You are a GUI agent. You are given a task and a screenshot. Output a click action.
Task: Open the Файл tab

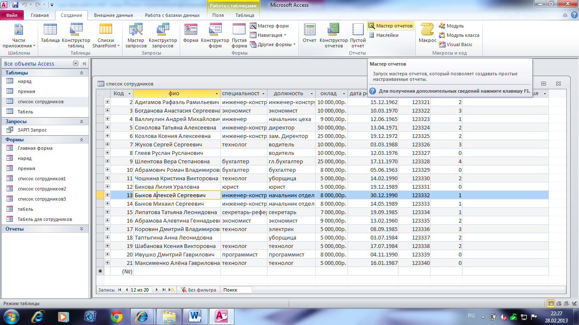pyautogui.click(x=12, y=15)
